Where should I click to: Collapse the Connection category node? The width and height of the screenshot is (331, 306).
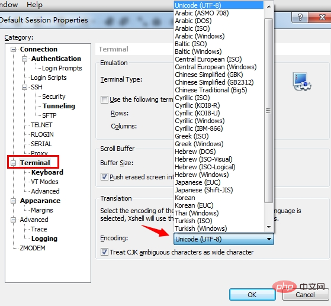(13, 49)
